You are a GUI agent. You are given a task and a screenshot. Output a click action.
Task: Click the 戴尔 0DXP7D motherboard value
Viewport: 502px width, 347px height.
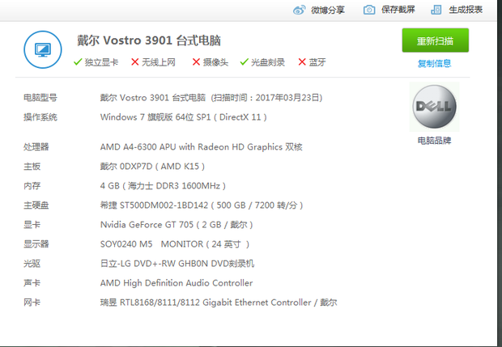[x=152, y=167]
